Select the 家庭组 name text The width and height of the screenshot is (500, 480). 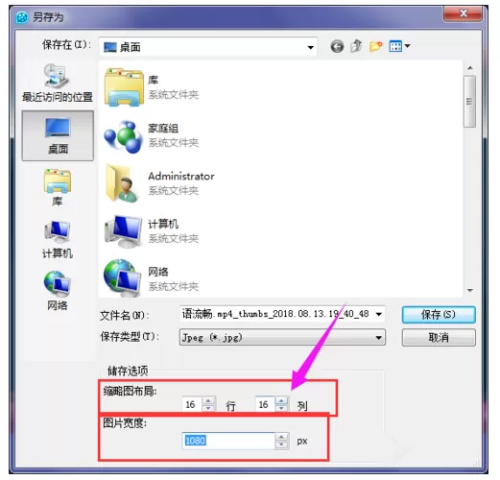[x=163, y=129]
